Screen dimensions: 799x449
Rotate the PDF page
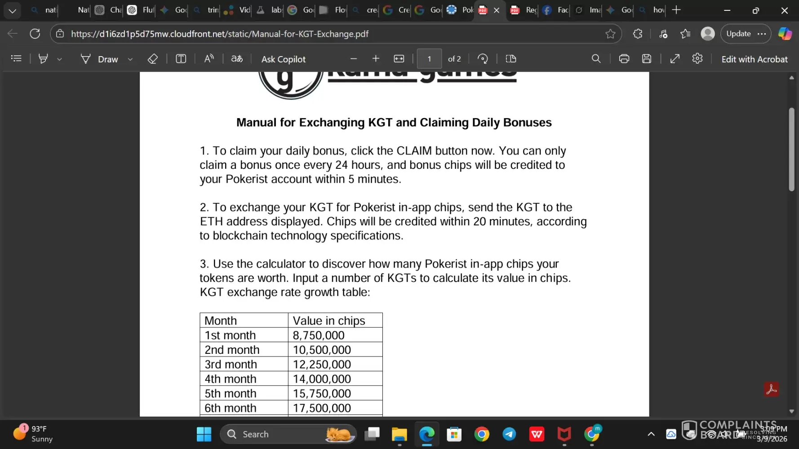483,59
